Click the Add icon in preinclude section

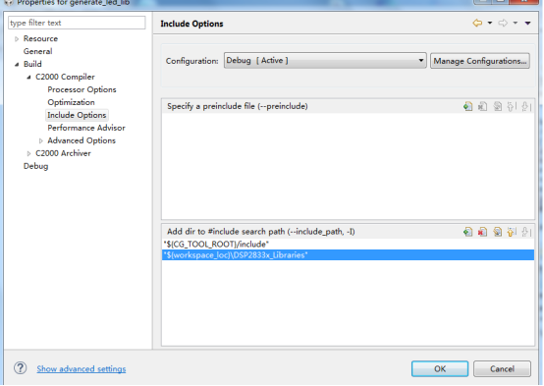tap(467, 106)
